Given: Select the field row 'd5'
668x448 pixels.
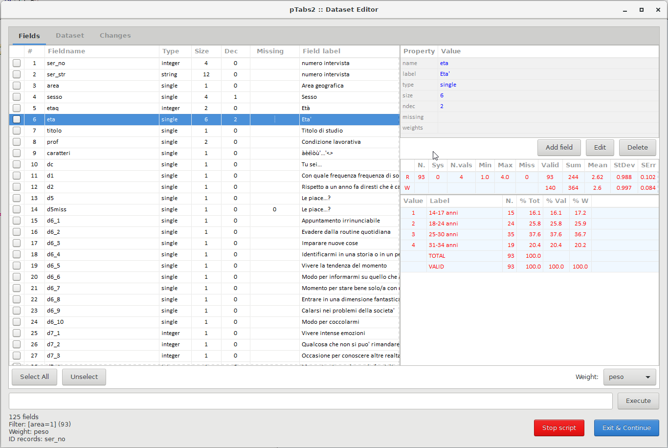Looking at the screenshot, I should (x=204, y=198).
